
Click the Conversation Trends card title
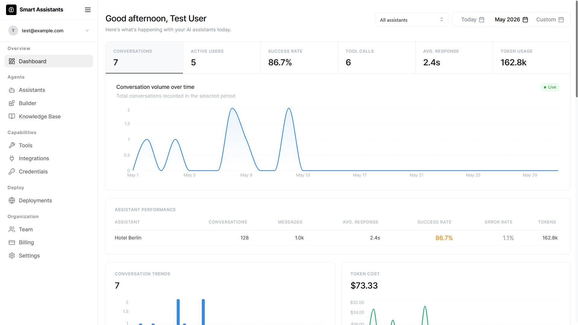click(x=142, y=274)
